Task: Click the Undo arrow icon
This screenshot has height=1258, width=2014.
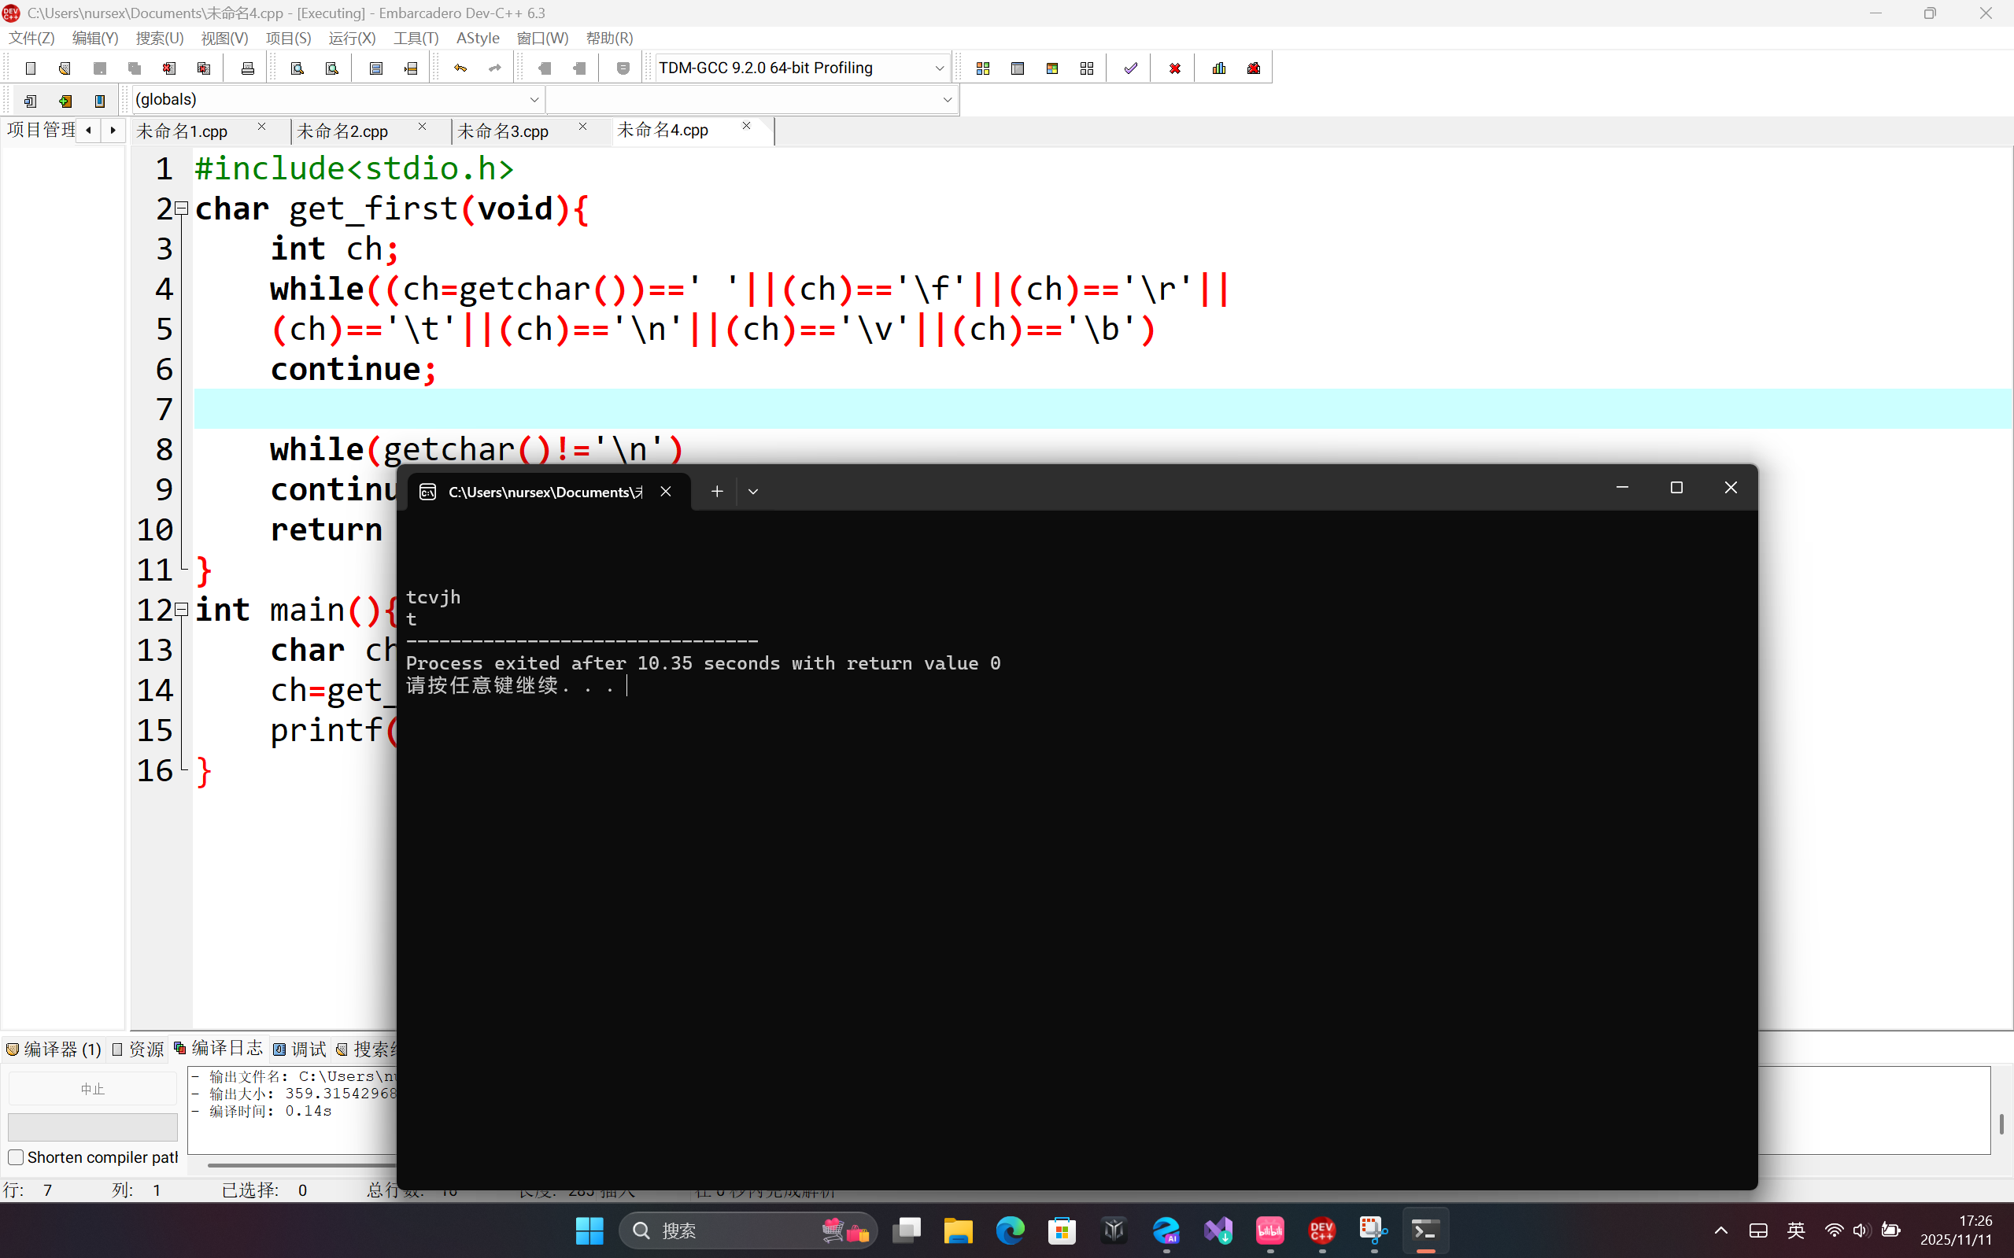Action: coord(460,68)
